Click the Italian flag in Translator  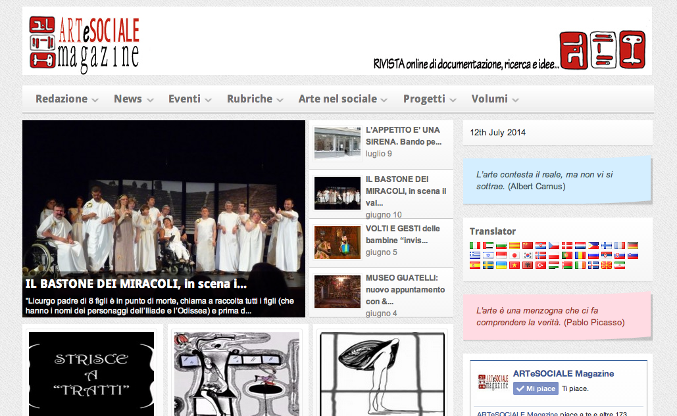point(475,245)
